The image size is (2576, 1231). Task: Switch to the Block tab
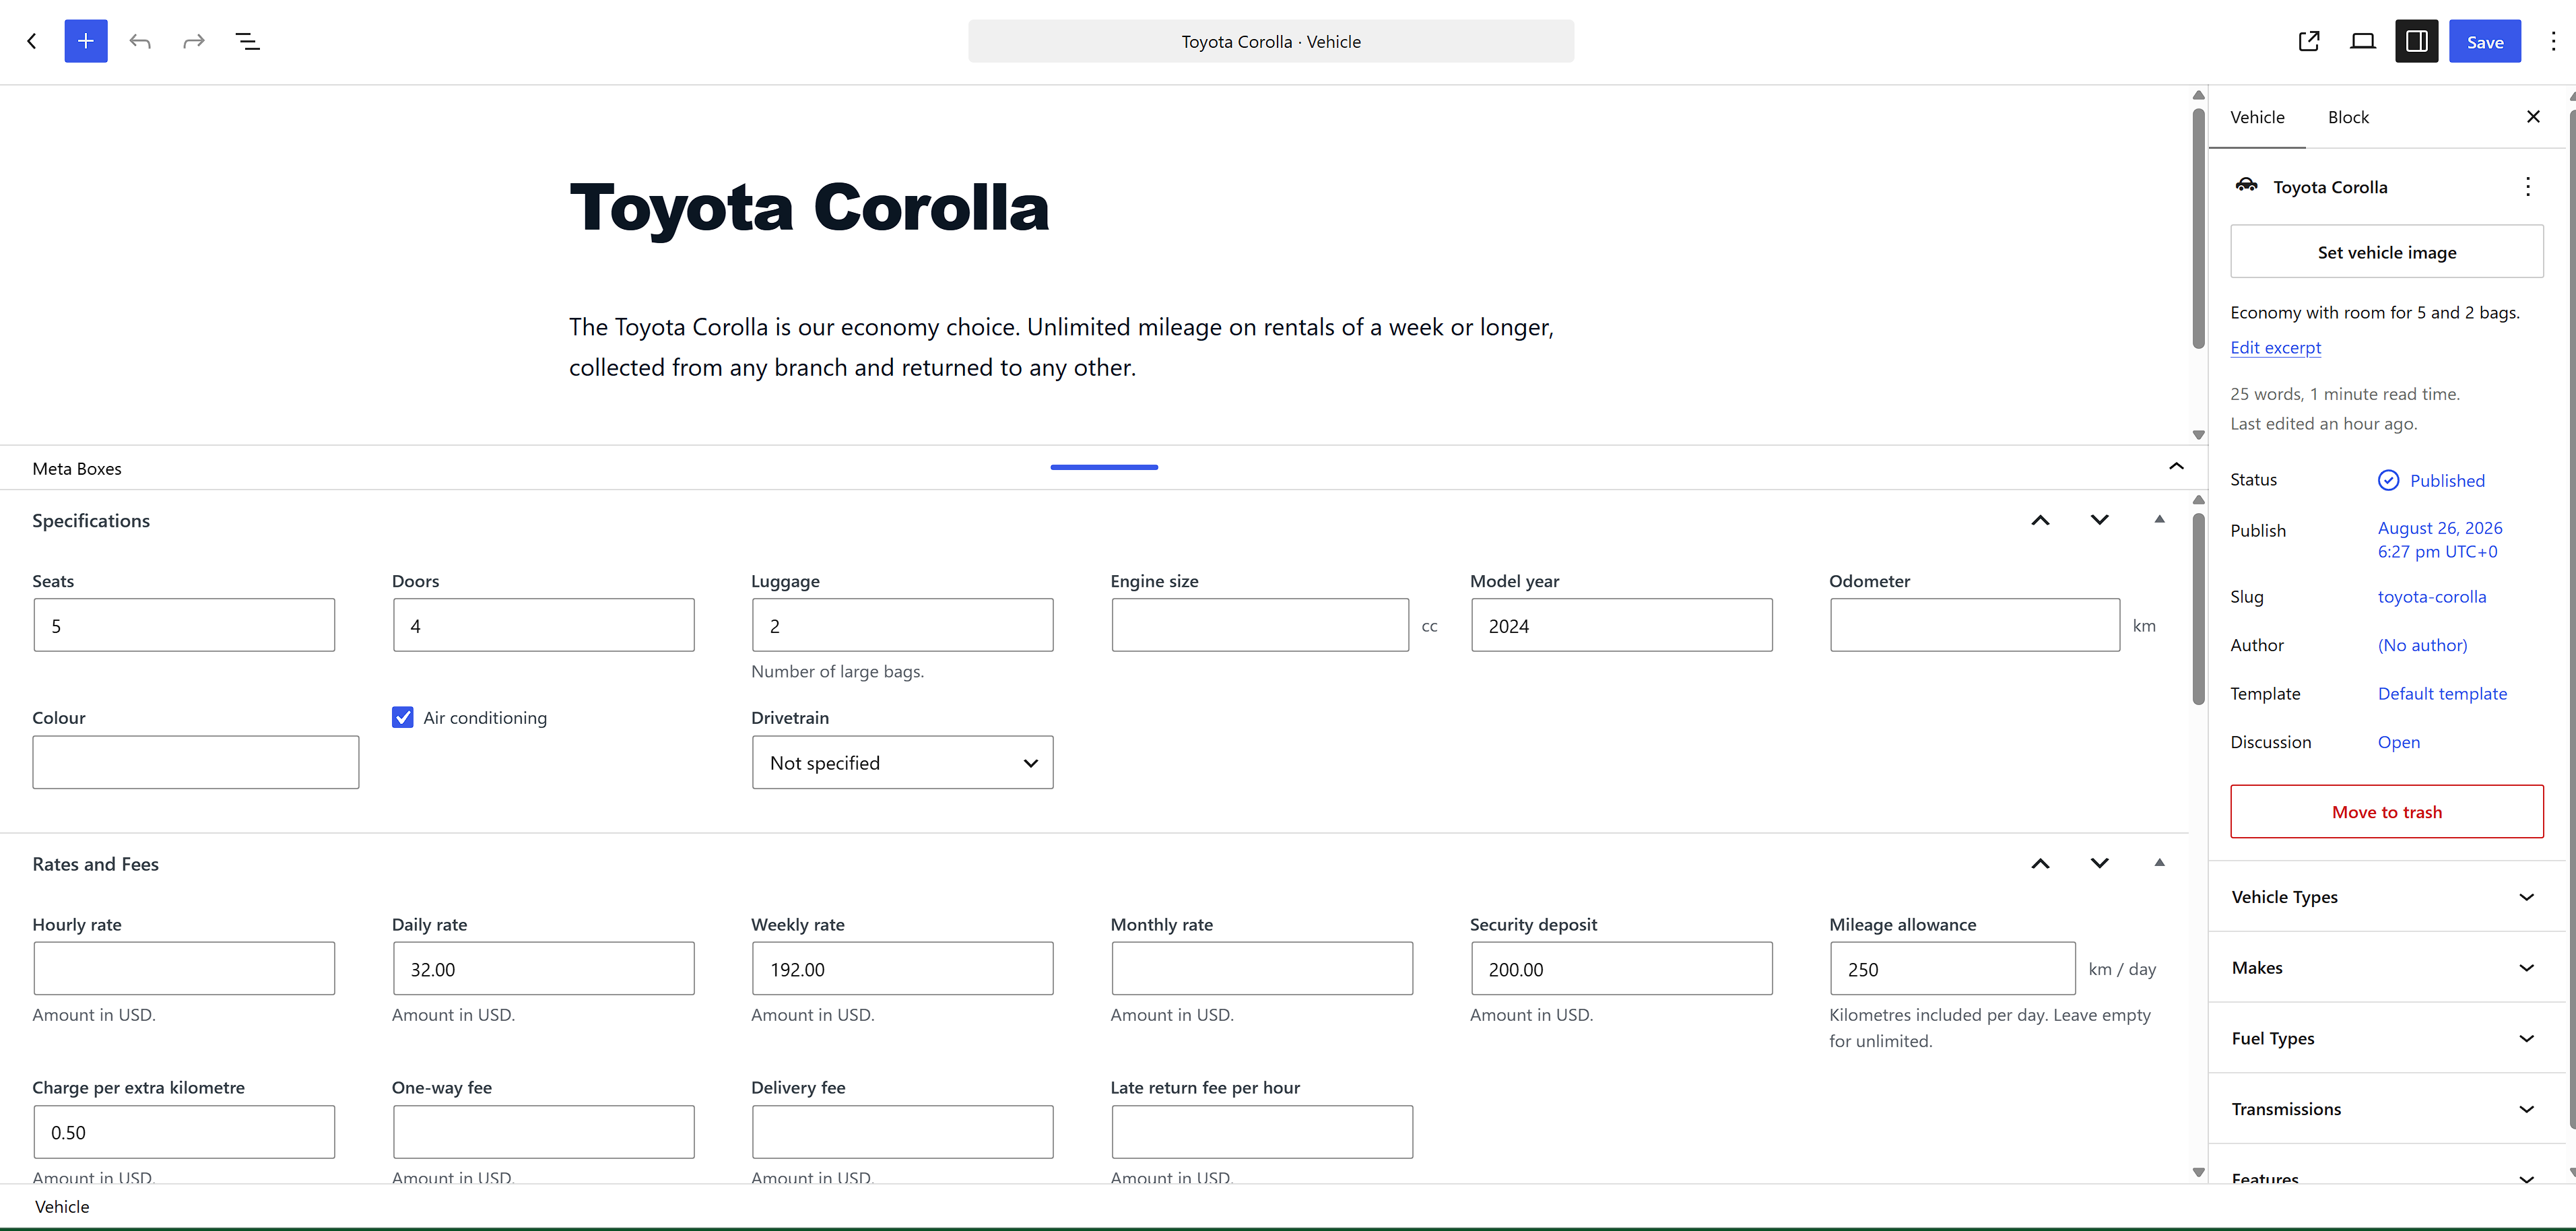tap(2348, 118)
